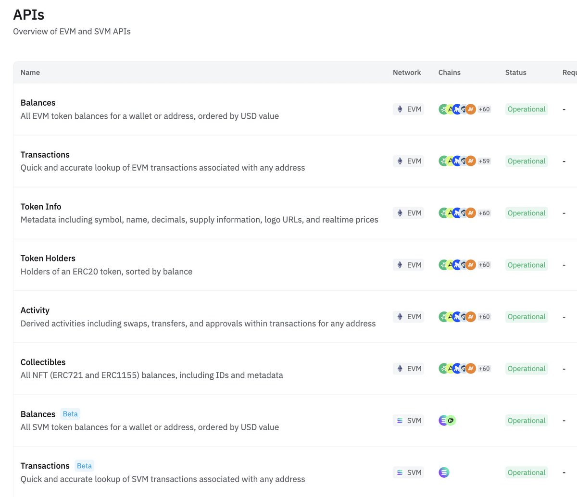Viewport: 577px width, 497px height.
Task: Click the Operational status in the Token Holders row
Action: (527, 265)
